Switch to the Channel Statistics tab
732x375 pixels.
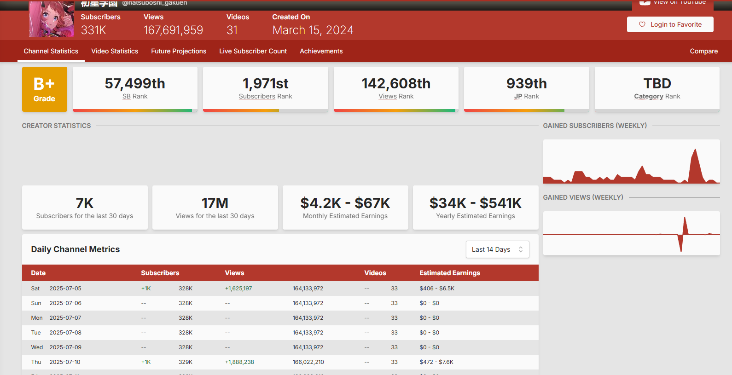point(51,51)
